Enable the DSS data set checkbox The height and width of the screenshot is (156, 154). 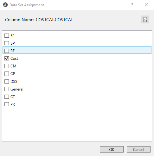click(x=7, y=81)
